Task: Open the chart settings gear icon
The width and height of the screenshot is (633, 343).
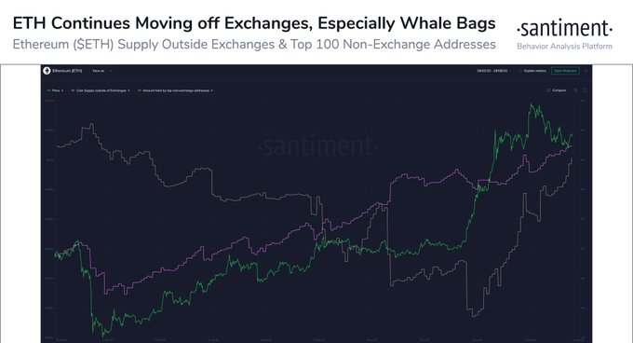Action: [575, 90]
